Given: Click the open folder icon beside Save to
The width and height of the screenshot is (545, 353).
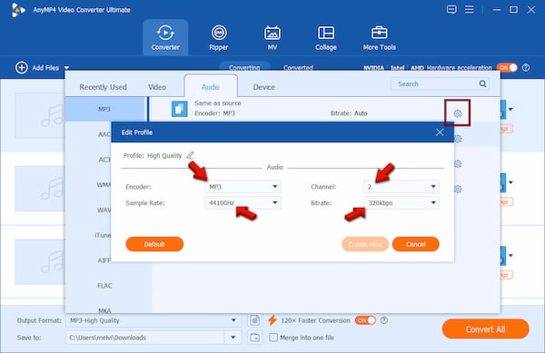Looking at the screenshot, I should click(x=254, y=338).
